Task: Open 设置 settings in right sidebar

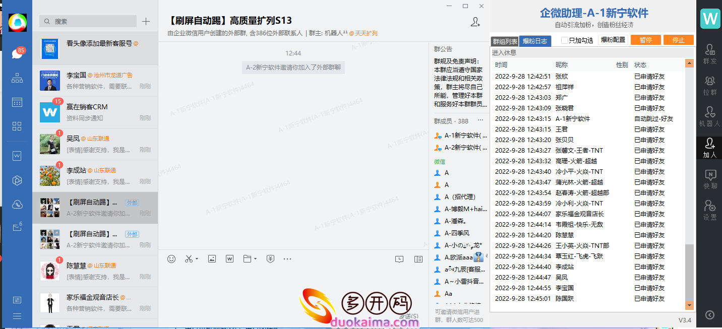Action: click(x=710, y=210)
